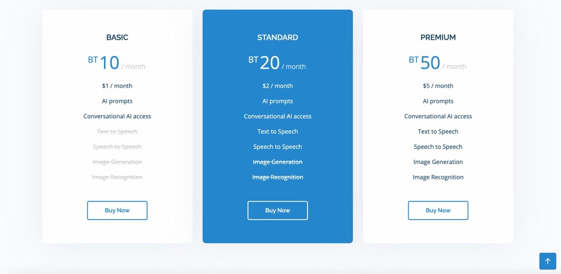Click AI prompts in the Premium plan
The height and width of the screenshot is (274, 561).
click(x=438, y=101)
